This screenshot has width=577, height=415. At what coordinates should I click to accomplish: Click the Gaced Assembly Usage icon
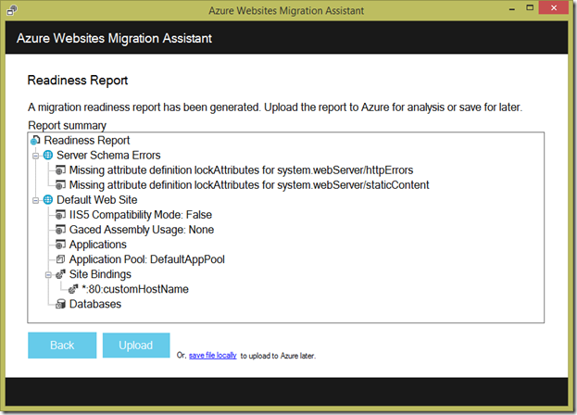point(61,229)
